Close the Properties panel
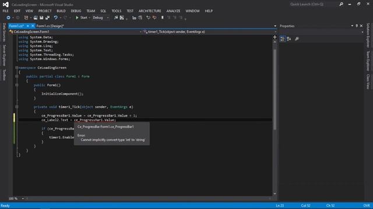 (361, 26)
